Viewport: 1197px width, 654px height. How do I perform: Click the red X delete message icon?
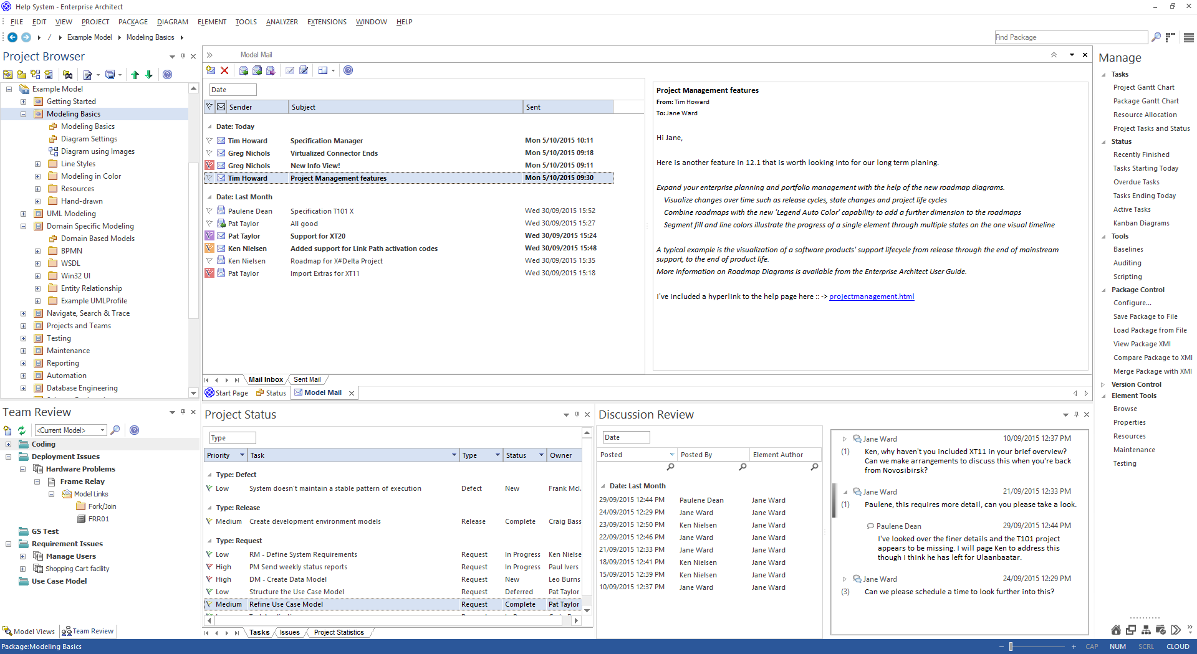[x=224, y=71]
